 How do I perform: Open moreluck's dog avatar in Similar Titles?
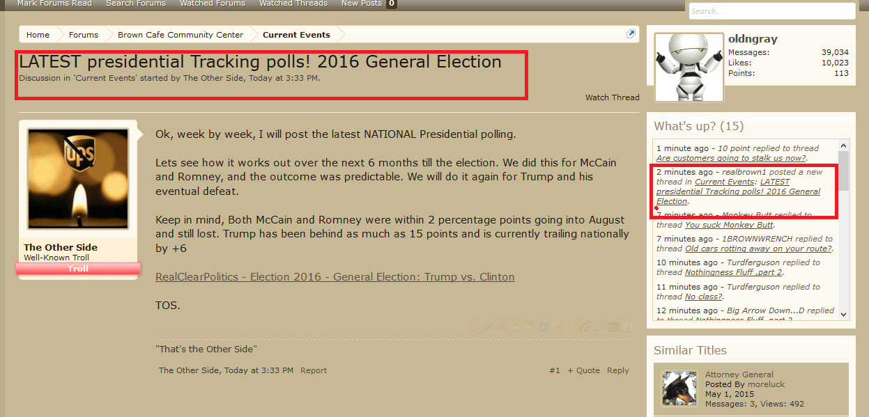click(679, 388)
